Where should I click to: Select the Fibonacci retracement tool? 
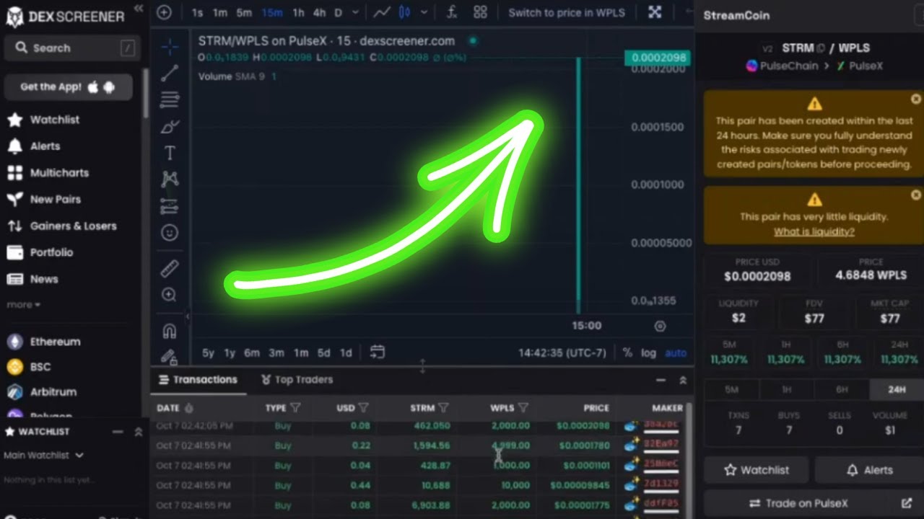coord(170,99)
